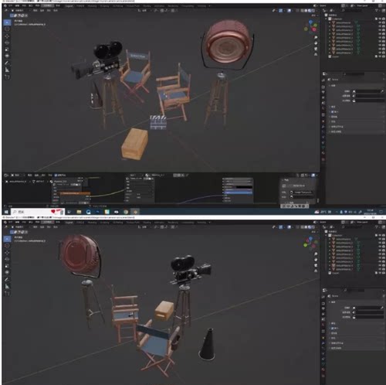Screen dimensions: 386x385
Task: Select the Rotate tool in top Blender window
Action: click(7, 43)
